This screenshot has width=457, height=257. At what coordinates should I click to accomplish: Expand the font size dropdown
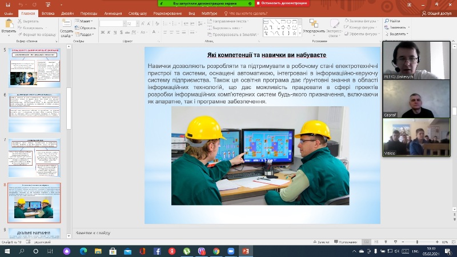(x=137, y=23)
